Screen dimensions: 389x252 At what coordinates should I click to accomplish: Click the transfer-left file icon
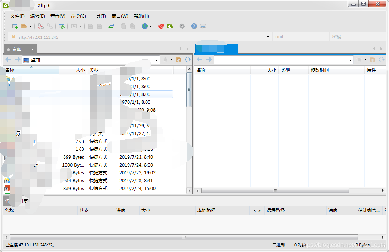91,26
